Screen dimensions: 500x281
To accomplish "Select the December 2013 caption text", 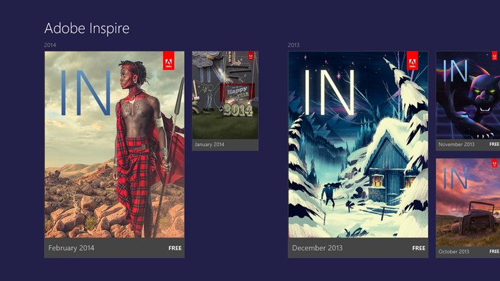I will tap(318, 248).
